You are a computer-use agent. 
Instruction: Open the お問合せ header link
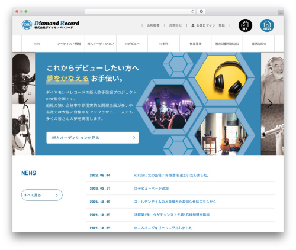pyautogui.click(x=175, y=25)
